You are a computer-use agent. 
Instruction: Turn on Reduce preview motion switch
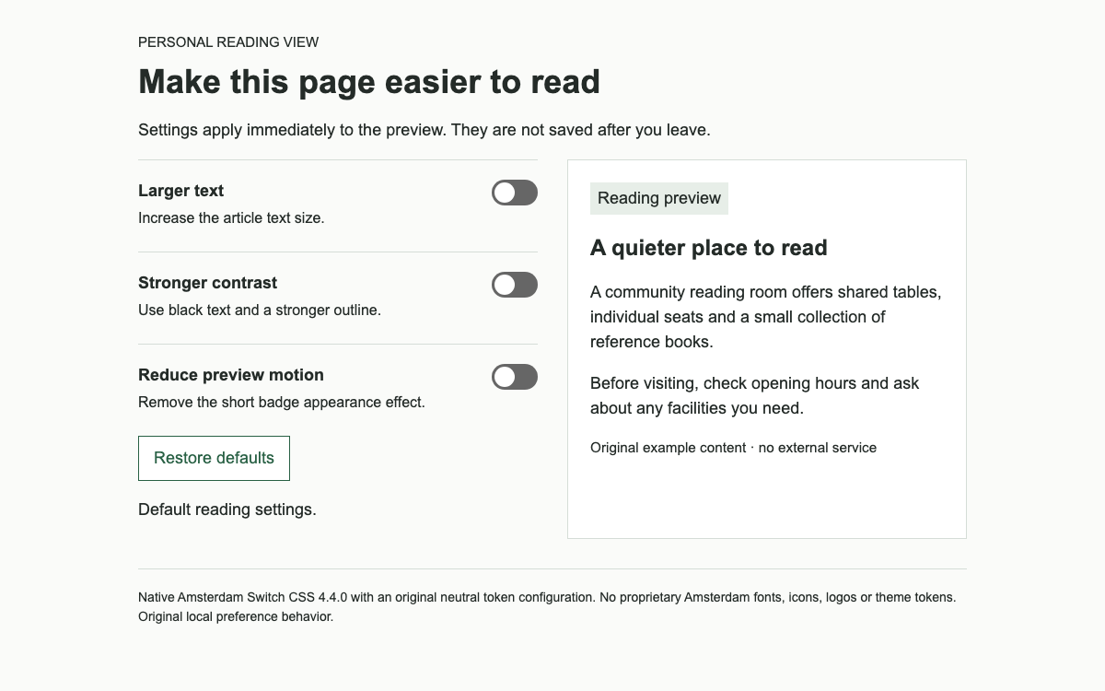[515, 377]
